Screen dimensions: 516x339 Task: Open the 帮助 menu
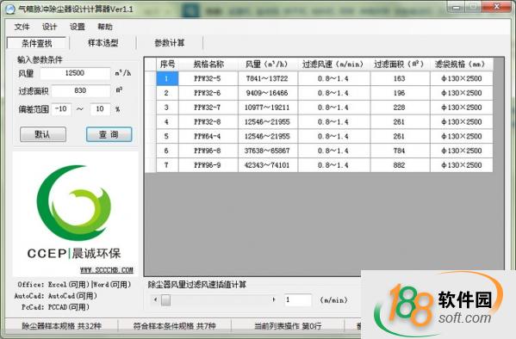coord(105,27)
